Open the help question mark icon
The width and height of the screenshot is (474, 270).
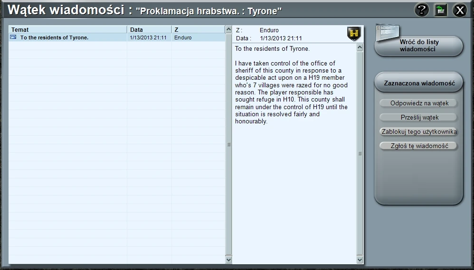[421, 10]
